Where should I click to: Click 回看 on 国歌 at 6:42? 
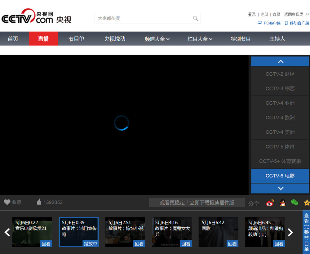tap(232, 244)
